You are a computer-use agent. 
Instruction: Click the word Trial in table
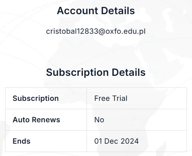coord(120,98)
